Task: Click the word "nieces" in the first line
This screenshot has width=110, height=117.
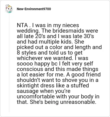Action: pos(71,25)
